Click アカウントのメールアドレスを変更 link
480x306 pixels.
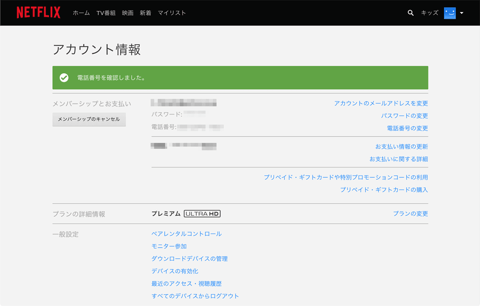click(x=381, y=104)
